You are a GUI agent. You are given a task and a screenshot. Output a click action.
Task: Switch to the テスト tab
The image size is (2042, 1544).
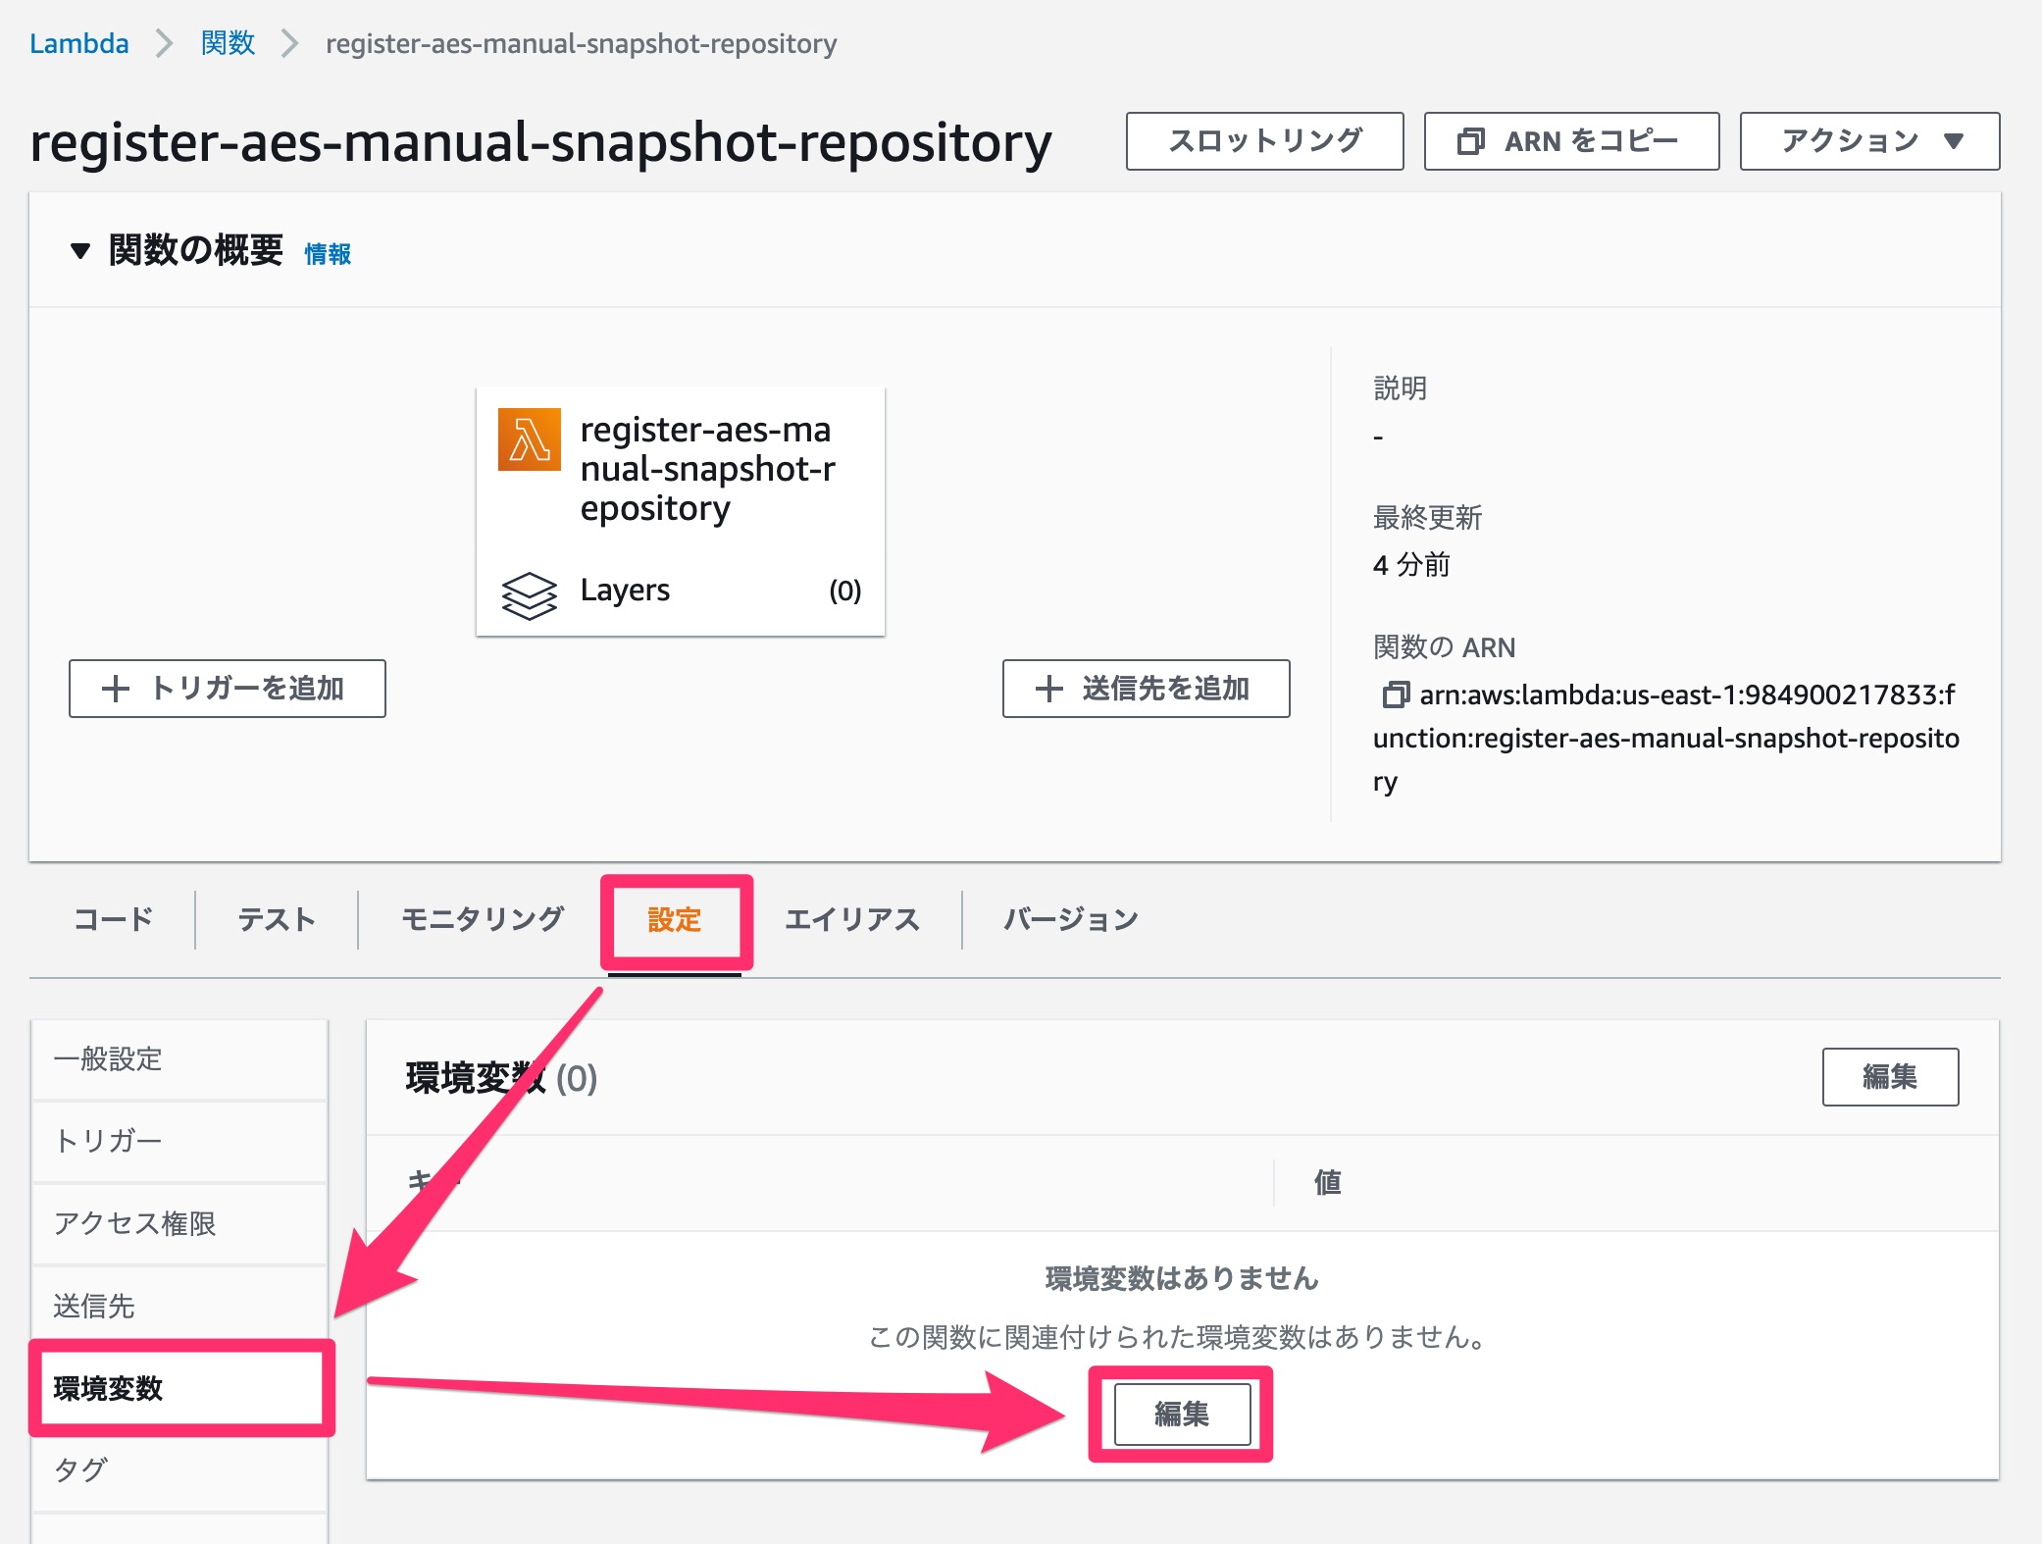pyautogui.click(x=277, y=919)
